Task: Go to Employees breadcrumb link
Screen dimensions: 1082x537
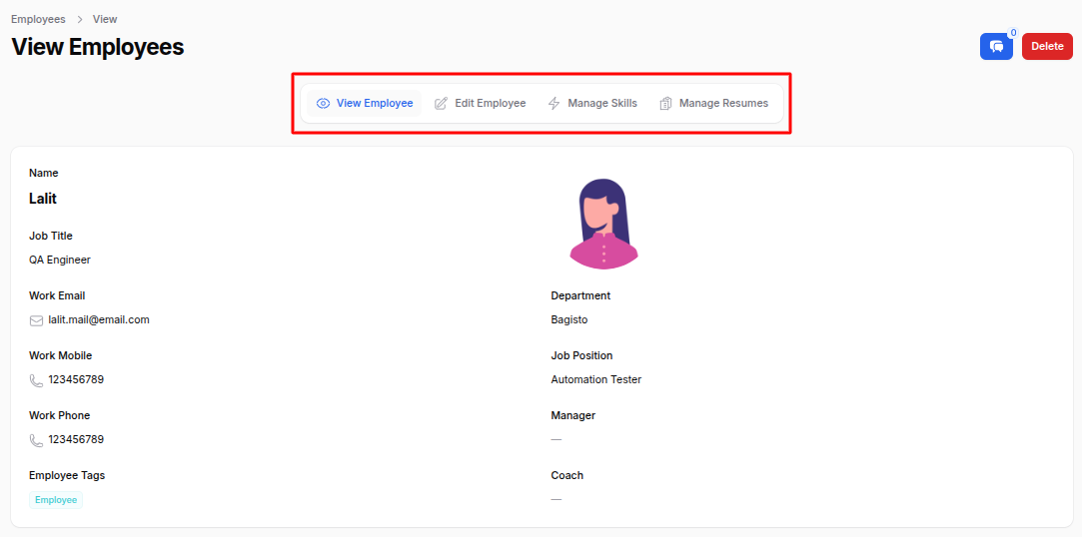Action: [38, 19]
